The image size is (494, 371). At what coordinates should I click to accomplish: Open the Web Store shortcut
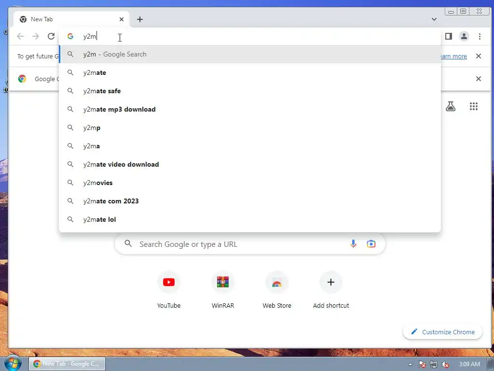[x=277, y=290]
